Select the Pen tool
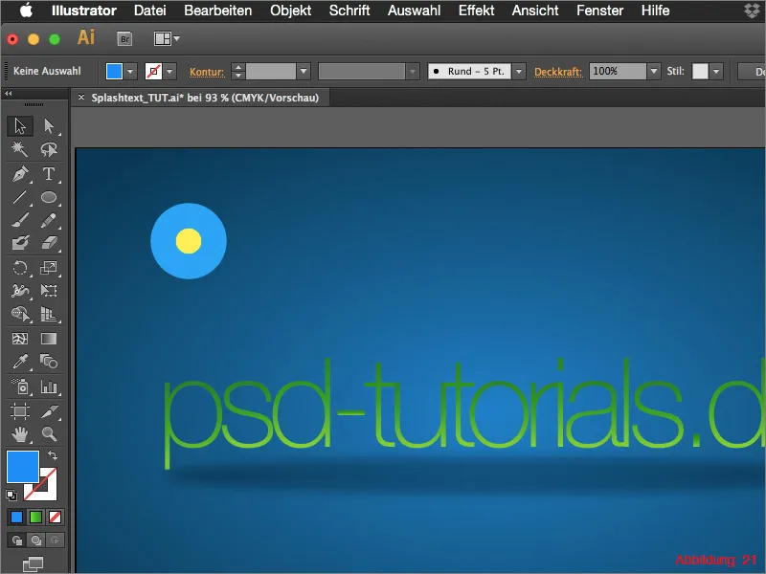 point(20,174)
